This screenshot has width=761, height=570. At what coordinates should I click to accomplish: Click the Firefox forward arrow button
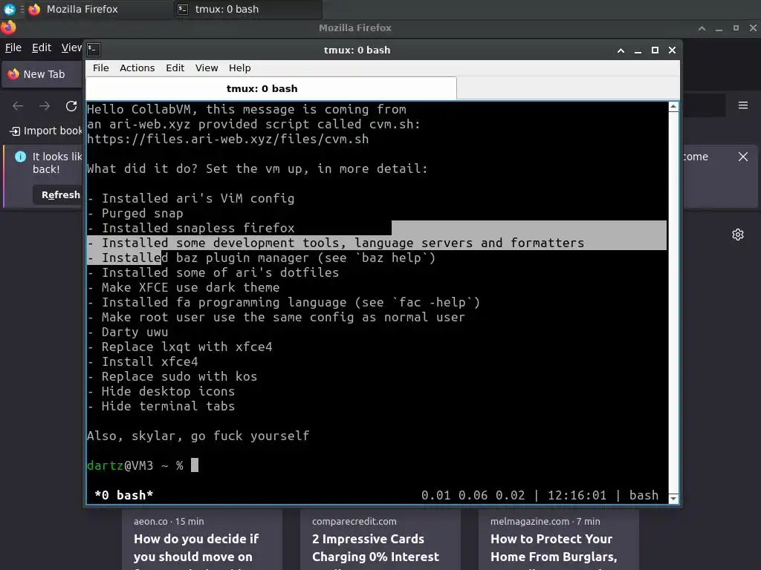tap(45, 105)
